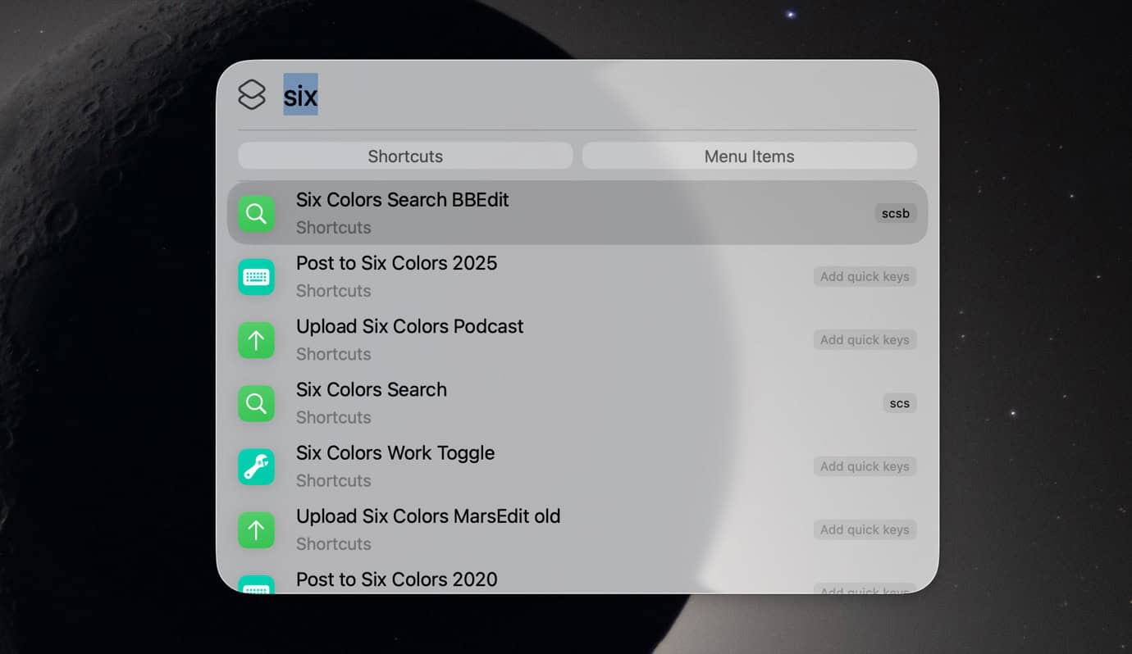Click upload arrow icon for Upload Six Colors Podcast
This screenshot has width=1132, height=654.
coord(256,340)
